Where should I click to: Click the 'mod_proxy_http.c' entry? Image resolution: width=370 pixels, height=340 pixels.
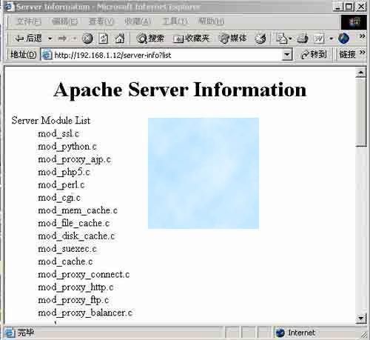[75, 287]
